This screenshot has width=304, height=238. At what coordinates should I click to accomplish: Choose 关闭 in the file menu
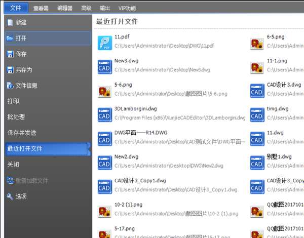[x=13, y=165]
